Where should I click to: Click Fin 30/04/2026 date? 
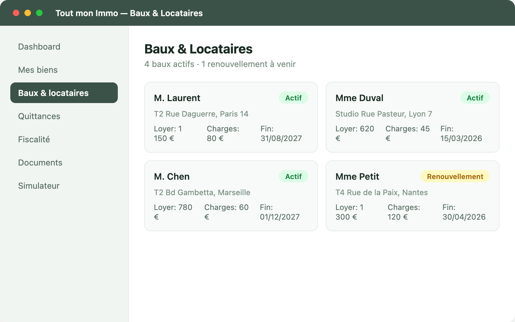(464, 212)
